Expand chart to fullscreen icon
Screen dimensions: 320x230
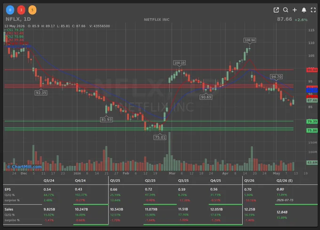(x=313, y=10)
